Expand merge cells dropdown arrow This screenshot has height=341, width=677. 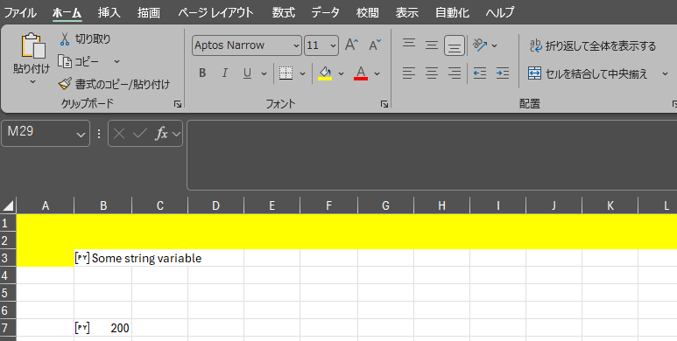665,74
